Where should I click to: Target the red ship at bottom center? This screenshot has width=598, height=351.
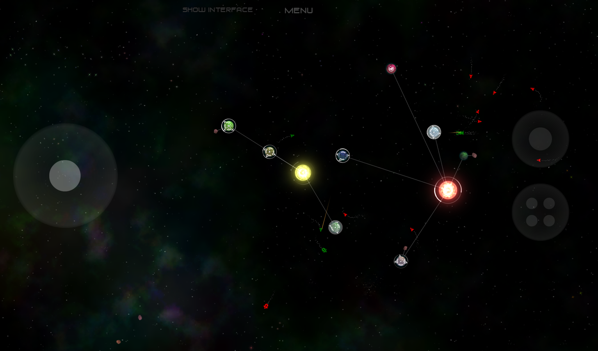266,306
